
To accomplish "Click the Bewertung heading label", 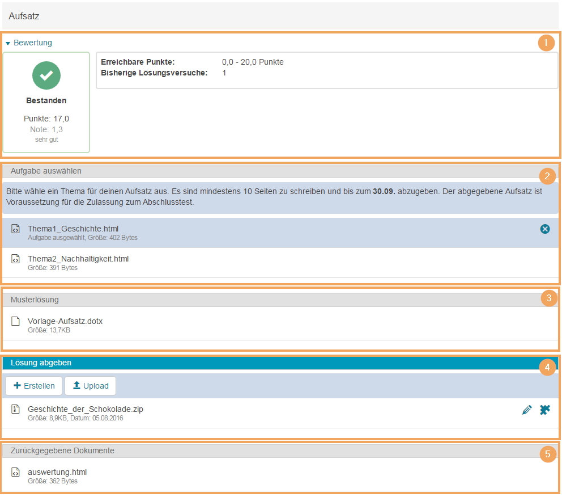I will coord(33,43).
